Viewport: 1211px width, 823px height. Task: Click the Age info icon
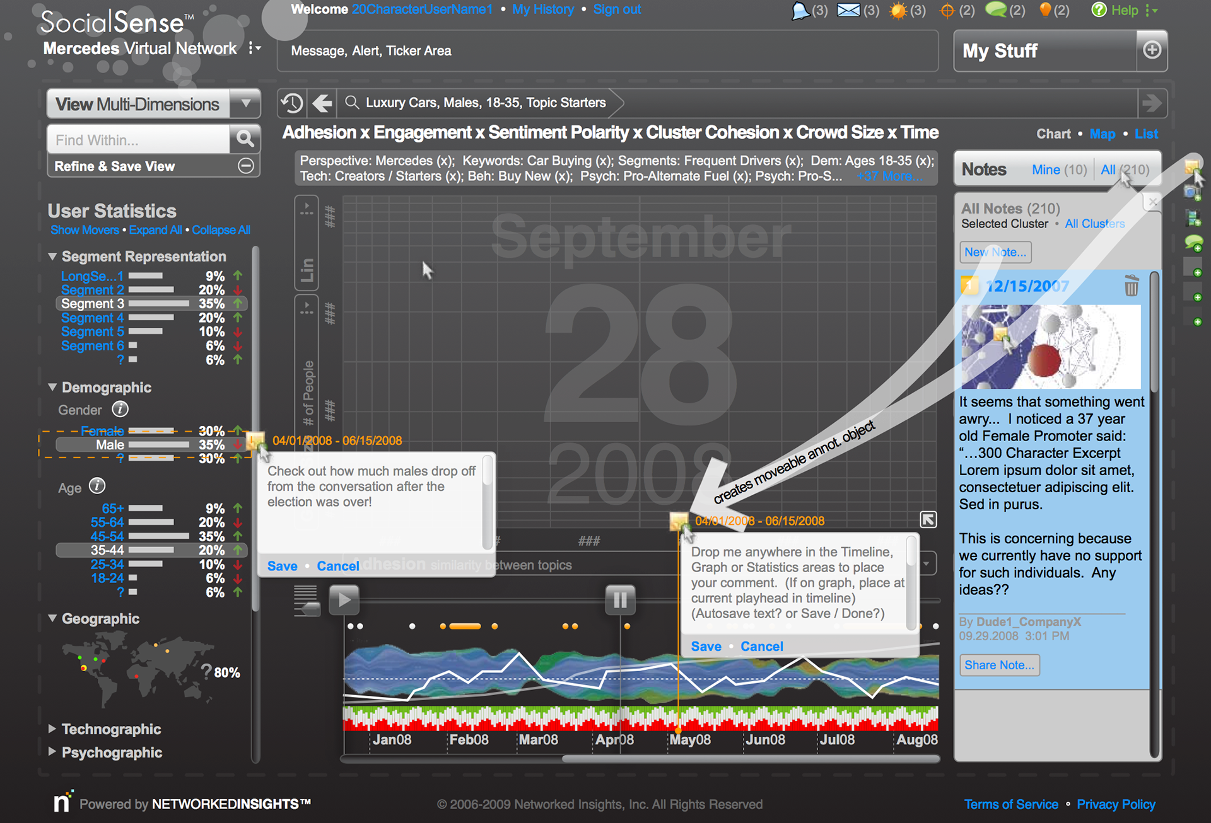[97, 486]
